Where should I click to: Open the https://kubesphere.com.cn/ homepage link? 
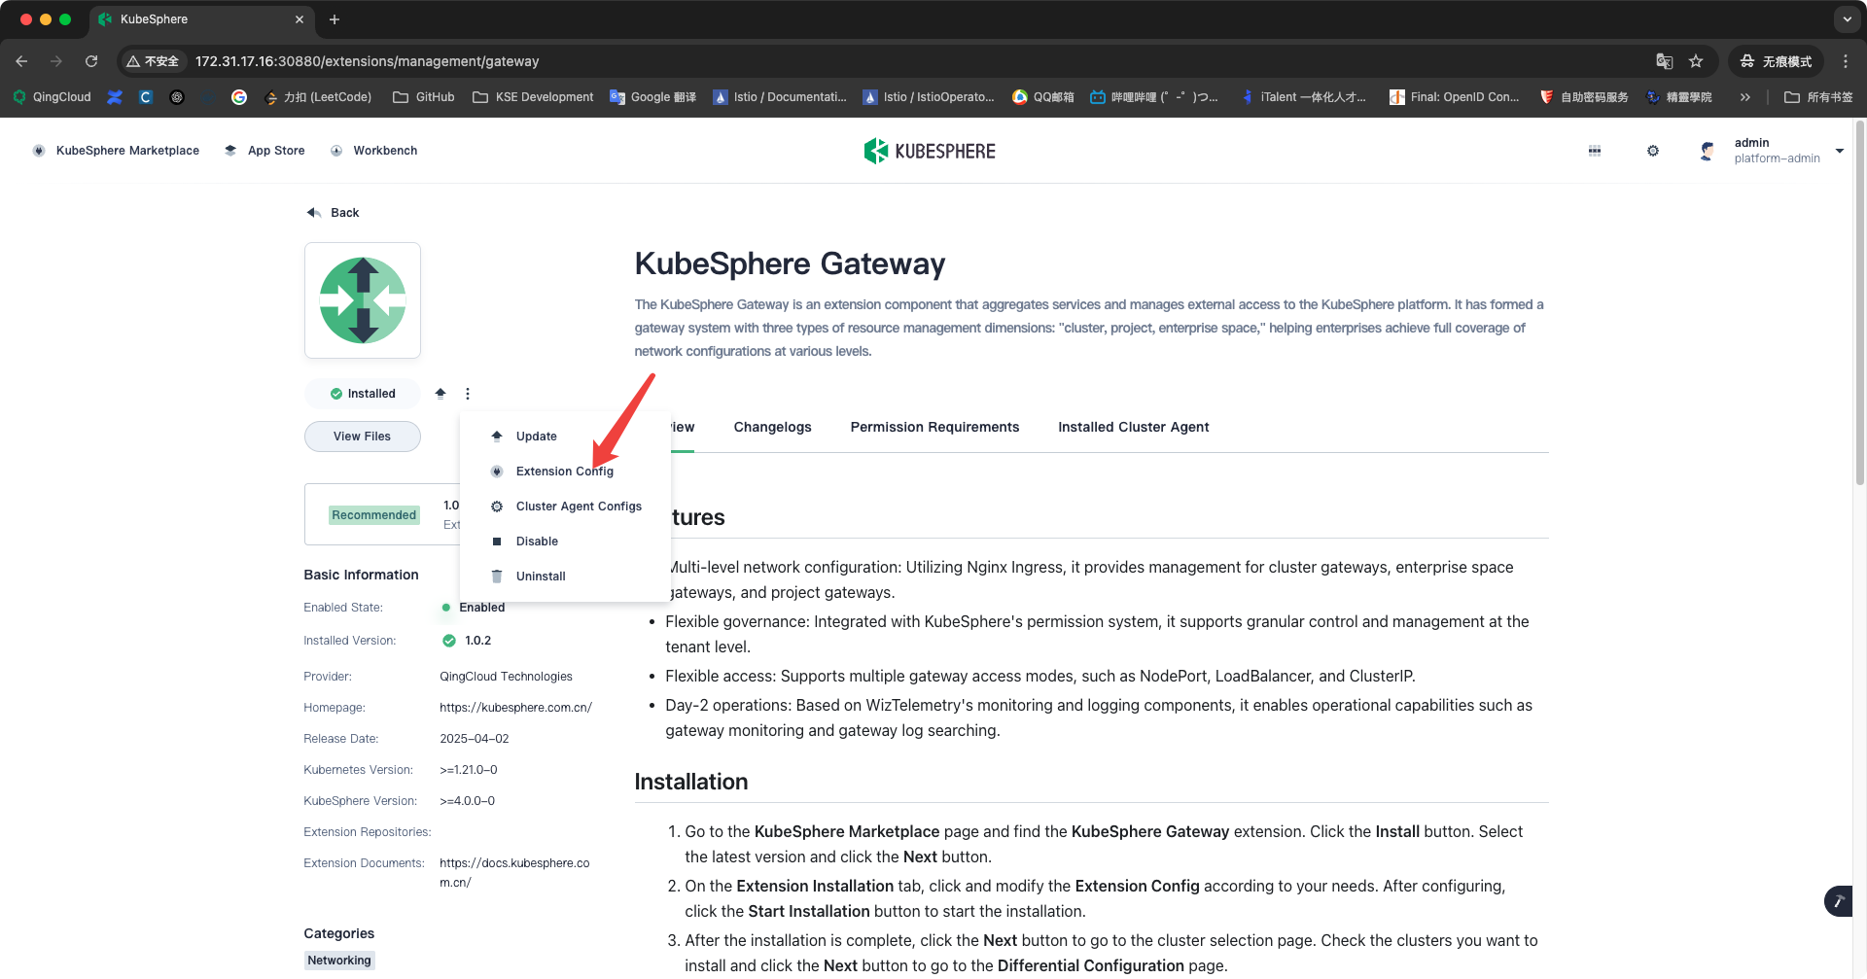click(515, 708)
